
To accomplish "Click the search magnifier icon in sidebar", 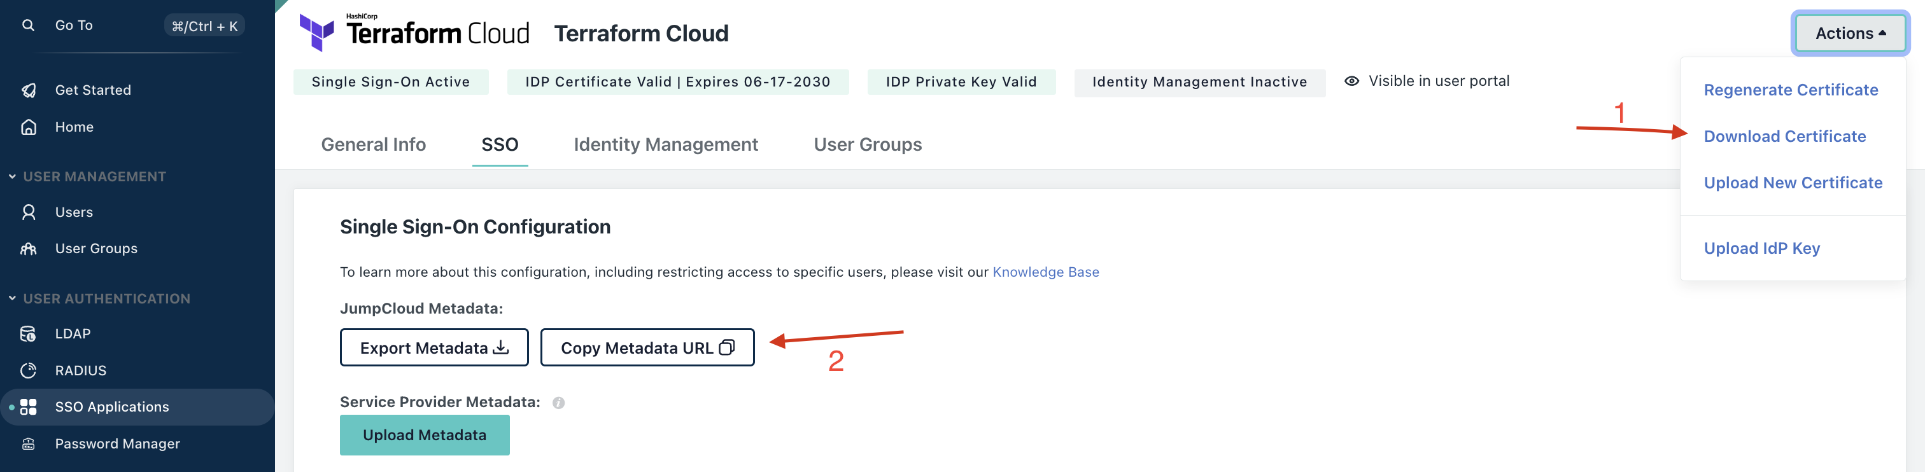I will click(x=29, y=25).
